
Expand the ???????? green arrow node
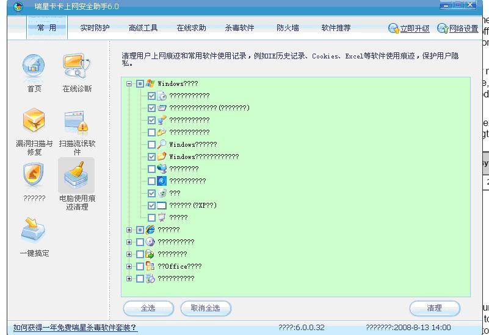pos(129,254)
